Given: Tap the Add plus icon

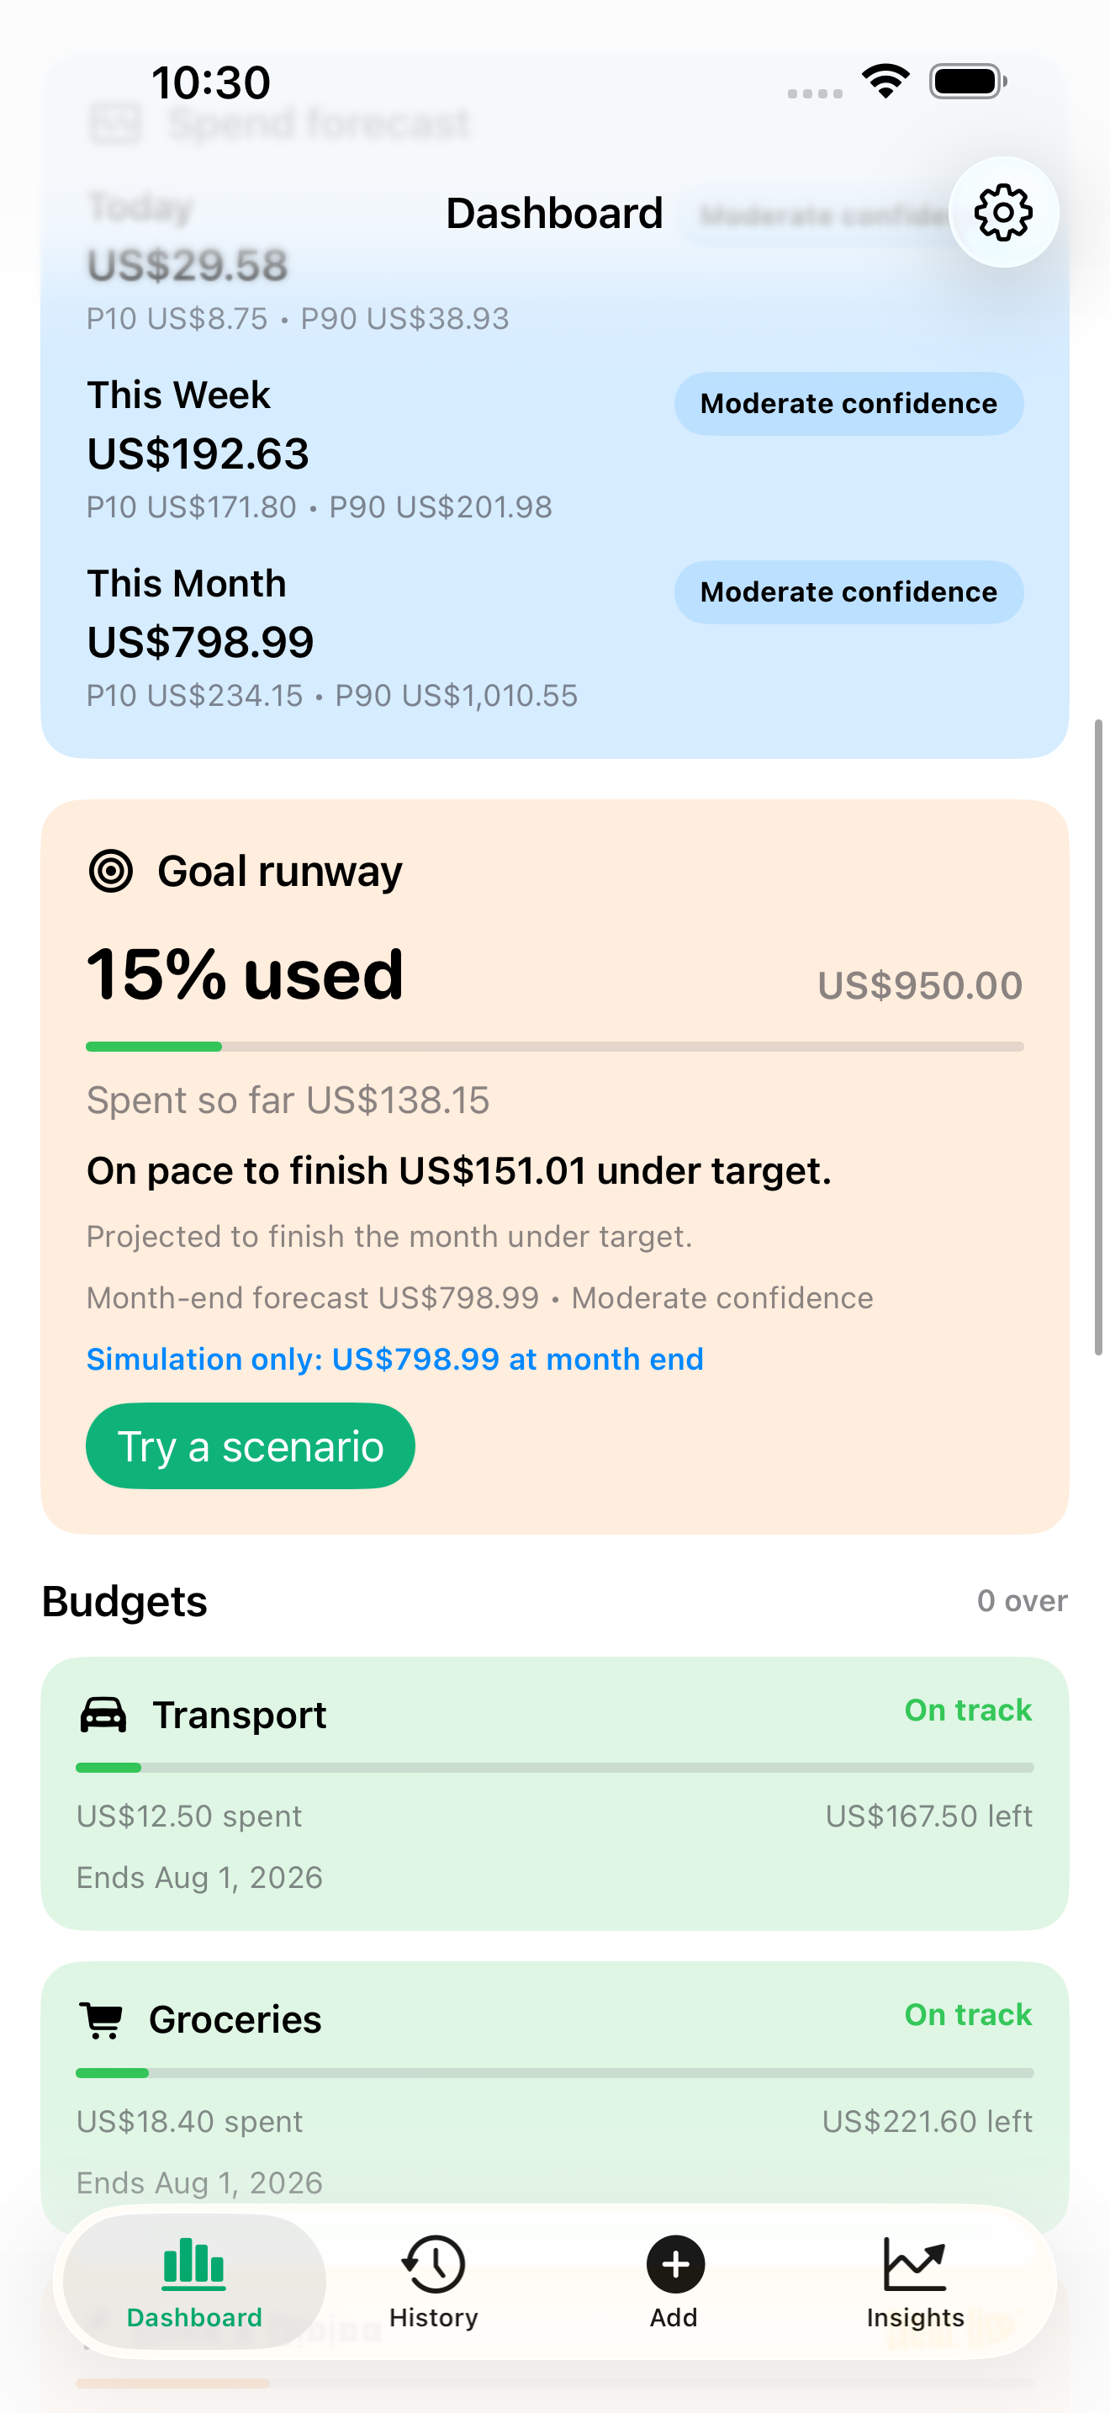Looking at the screenshot, I should click(x=674, y=2265).
